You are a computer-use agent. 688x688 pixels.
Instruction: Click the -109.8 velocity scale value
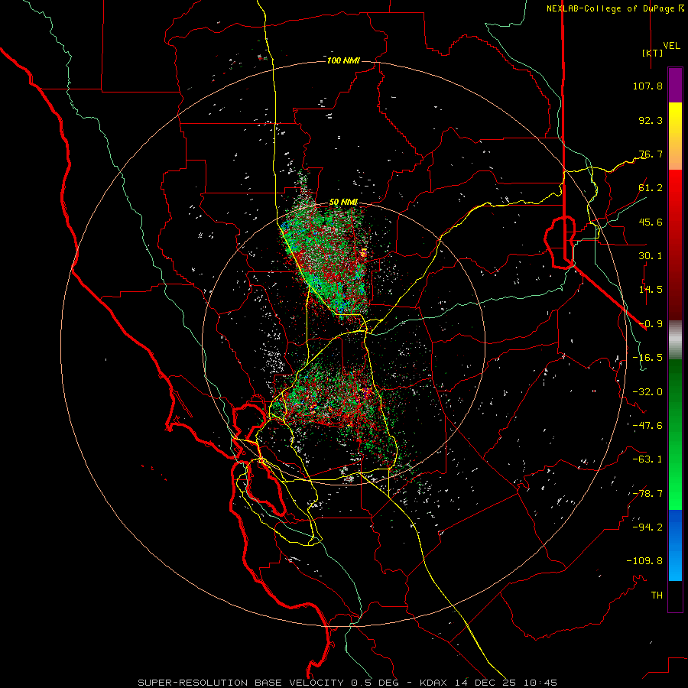[x=644, y=561]
